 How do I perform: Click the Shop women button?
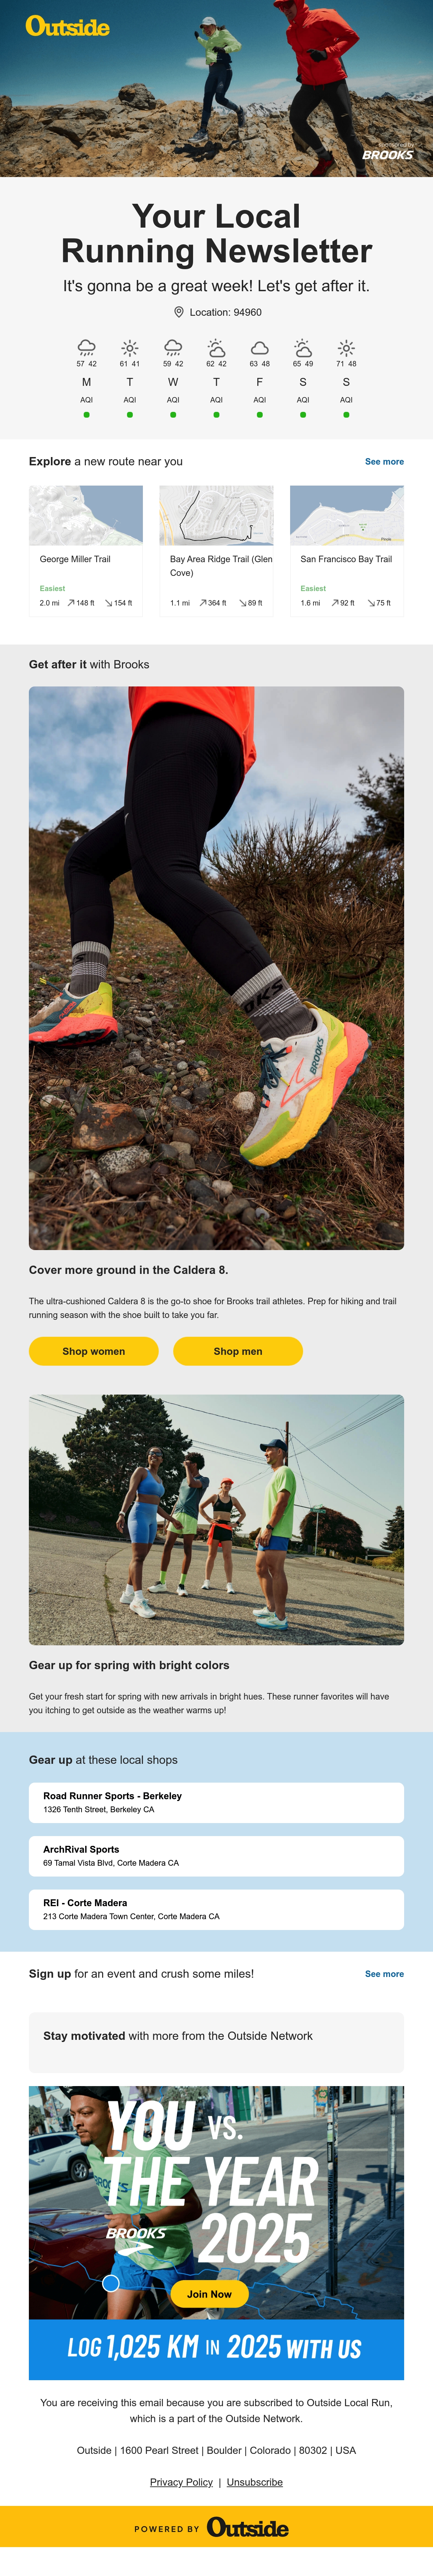point(94,1351)
